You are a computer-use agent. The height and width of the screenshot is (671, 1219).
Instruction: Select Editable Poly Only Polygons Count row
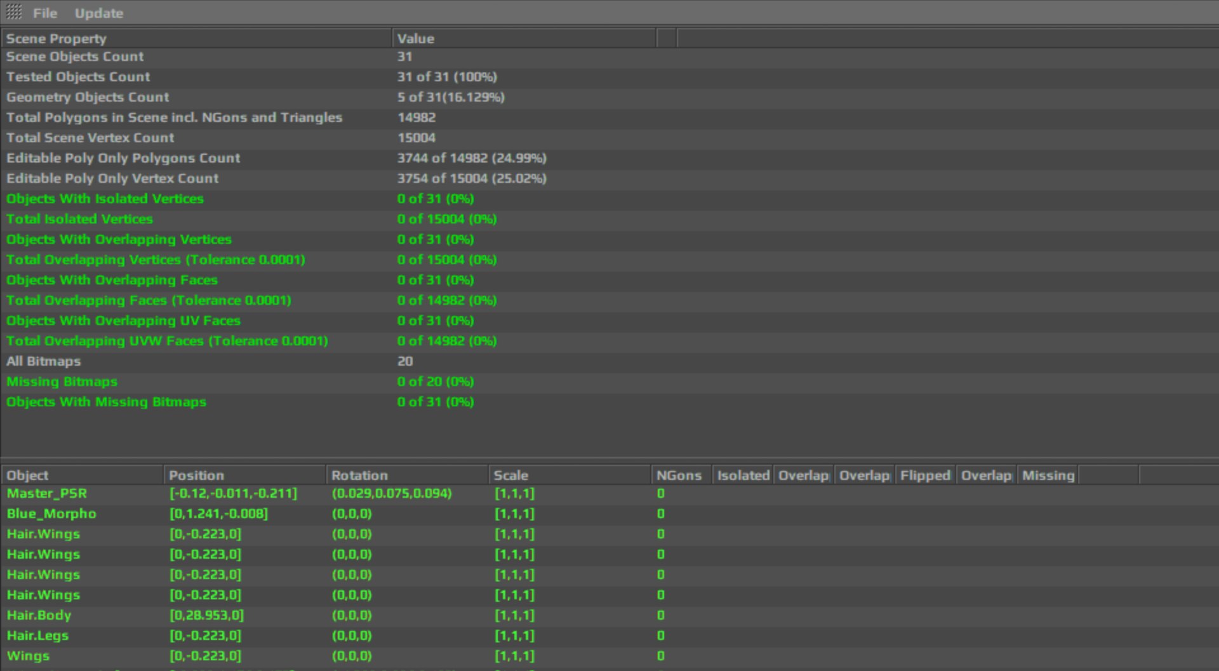click(609, 159)
